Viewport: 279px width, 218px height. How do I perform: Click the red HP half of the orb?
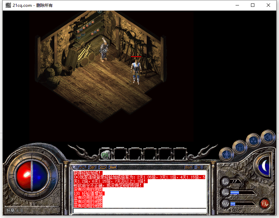coord(24,176)
